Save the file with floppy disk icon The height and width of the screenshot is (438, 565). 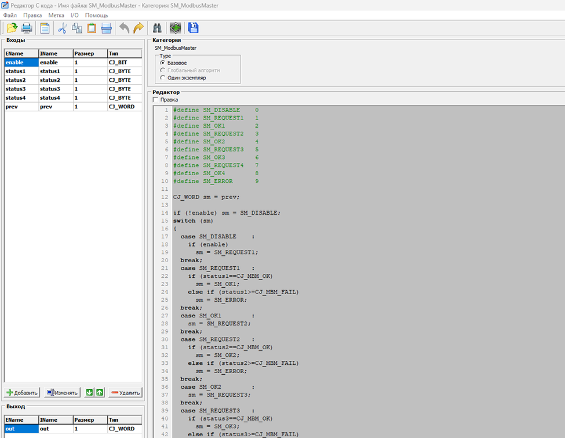(193, 28)
